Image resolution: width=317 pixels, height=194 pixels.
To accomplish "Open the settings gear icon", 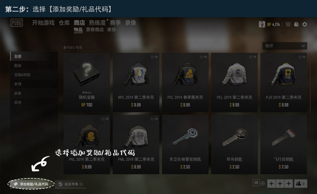I will coord(304,24).
